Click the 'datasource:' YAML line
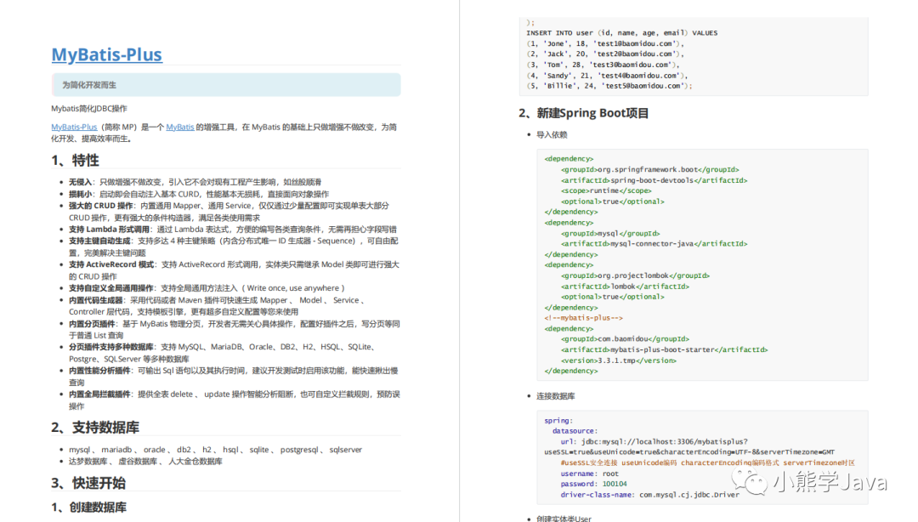918x522 pixels. pyautogui.click(x=575, y=430)
